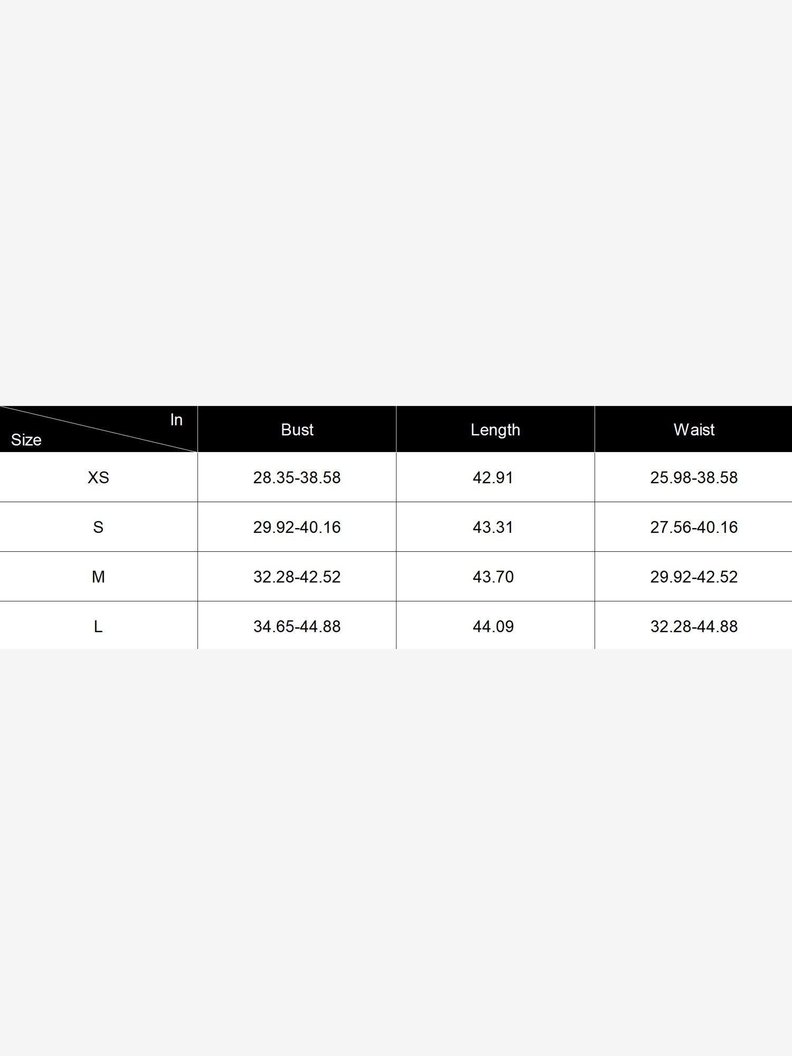Click M waist value 29.92-42.52
792x1056 pixels.
point(694,577)
